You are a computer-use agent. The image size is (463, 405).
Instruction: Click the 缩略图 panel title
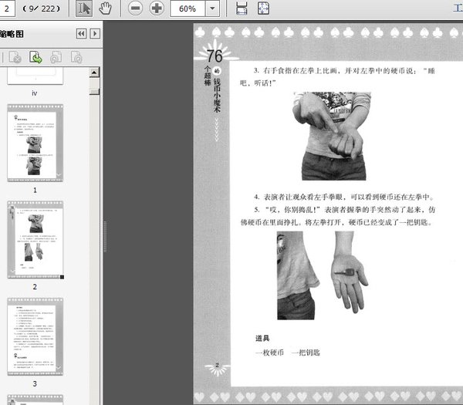click(x=12, y=34)
